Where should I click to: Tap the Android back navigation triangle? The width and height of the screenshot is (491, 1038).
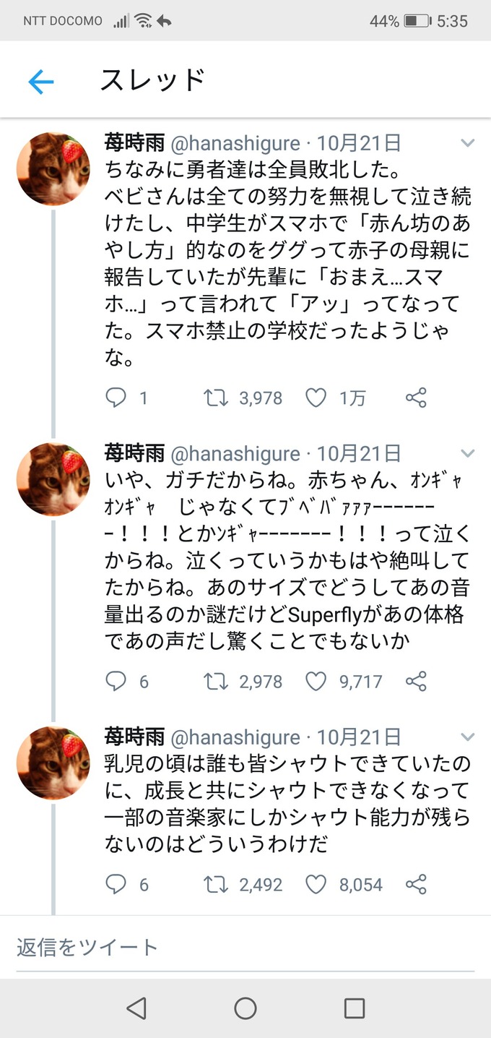click(136, 1008)
